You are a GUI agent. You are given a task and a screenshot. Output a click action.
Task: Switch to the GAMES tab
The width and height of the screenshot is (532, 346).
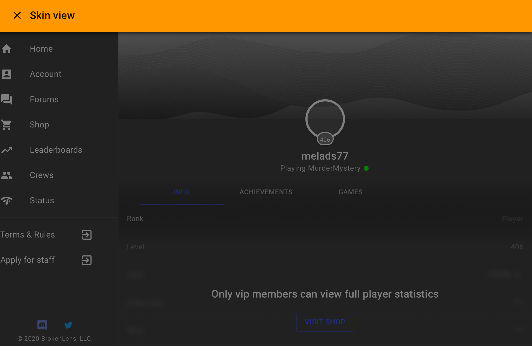(351, 192)
